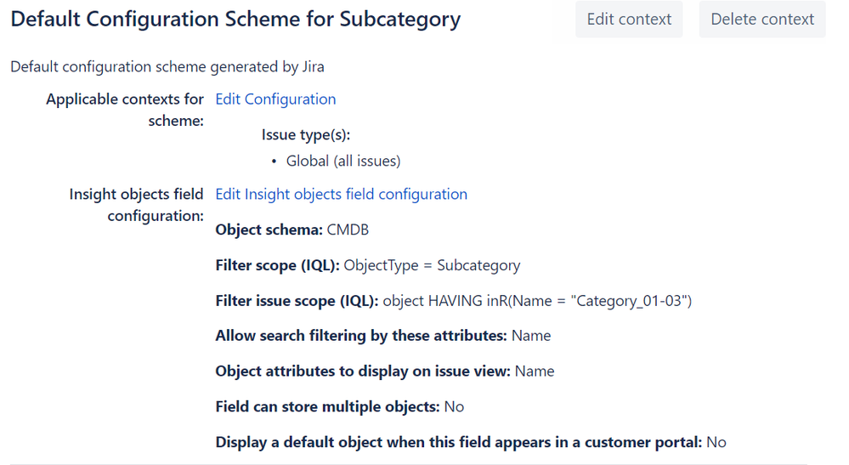Click the 'Issue type(s):' label
Image resolution: width=849 pixels, height=465 pixels.
coord(306,135)
